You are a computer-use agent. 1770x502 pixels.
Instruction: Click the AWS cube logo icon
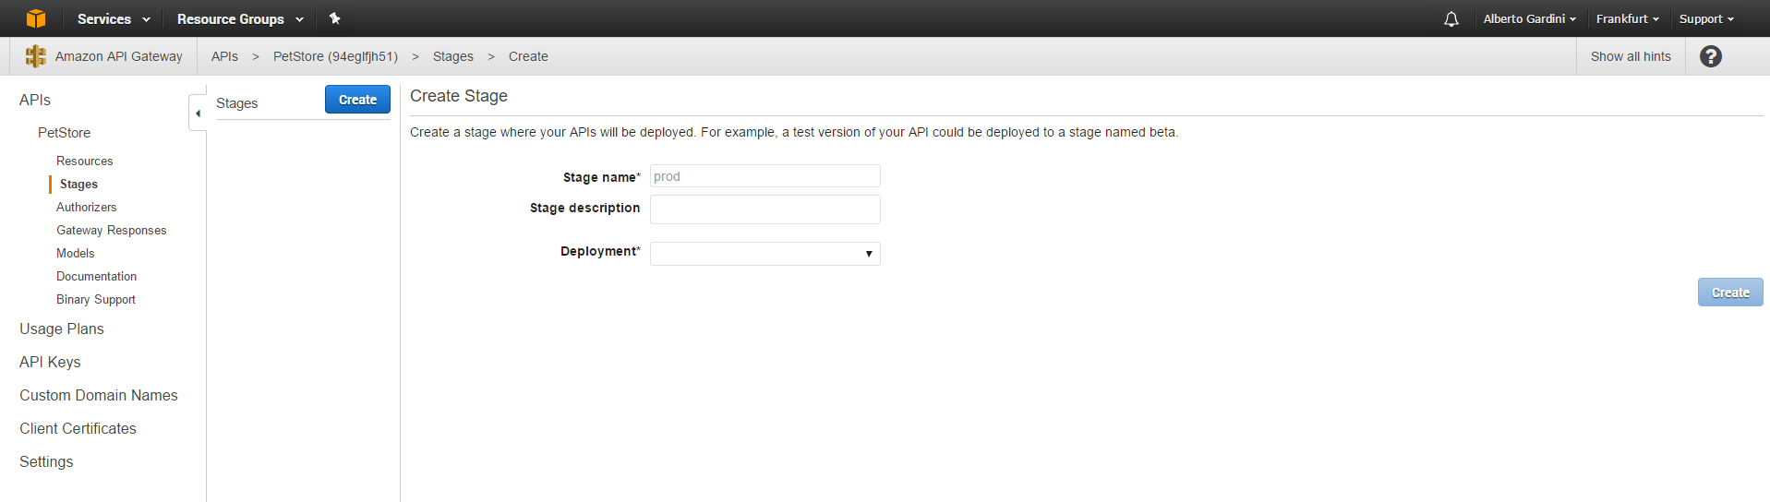click(x=36, y=18)
